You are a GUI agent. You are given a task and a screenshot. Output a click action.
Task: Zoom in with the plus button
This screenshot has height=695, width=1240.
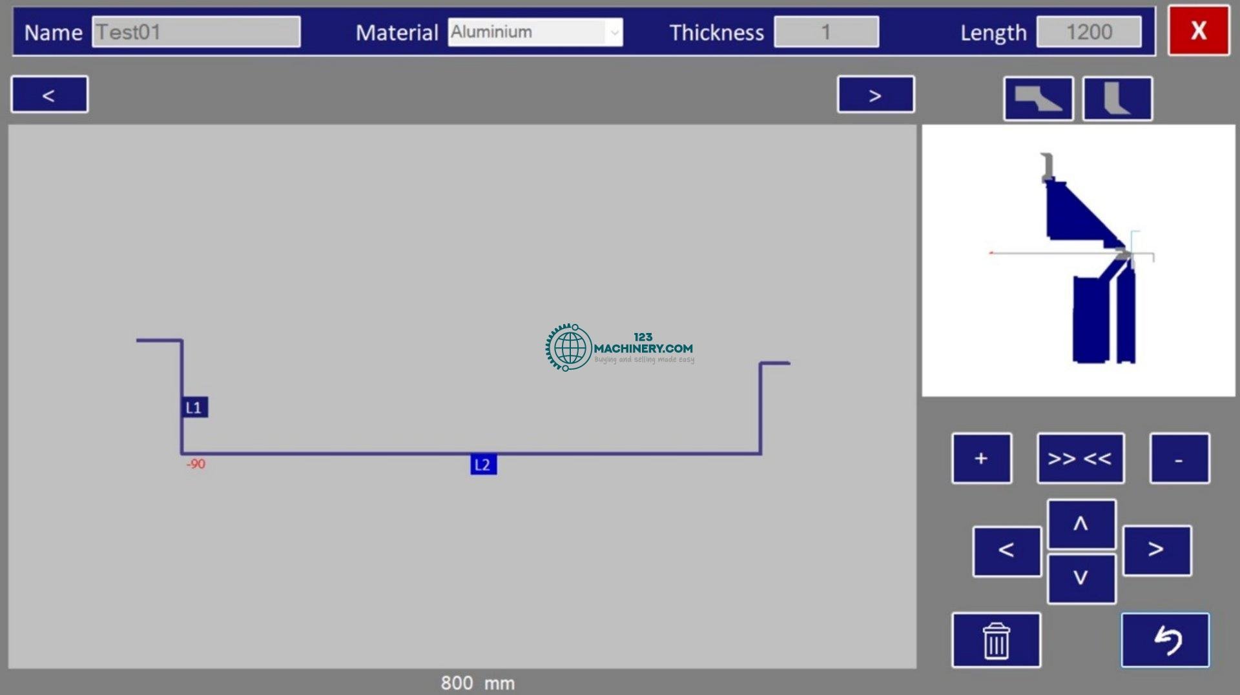click(x=981, y=458)
